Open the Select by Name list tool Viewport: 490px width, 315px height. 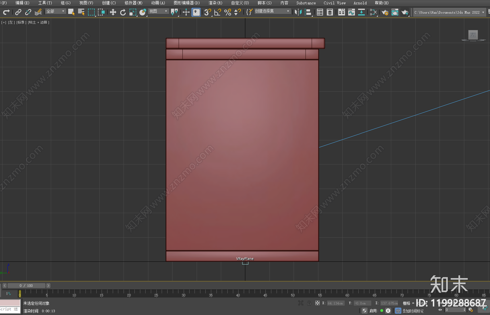click(x=81, y=12)
